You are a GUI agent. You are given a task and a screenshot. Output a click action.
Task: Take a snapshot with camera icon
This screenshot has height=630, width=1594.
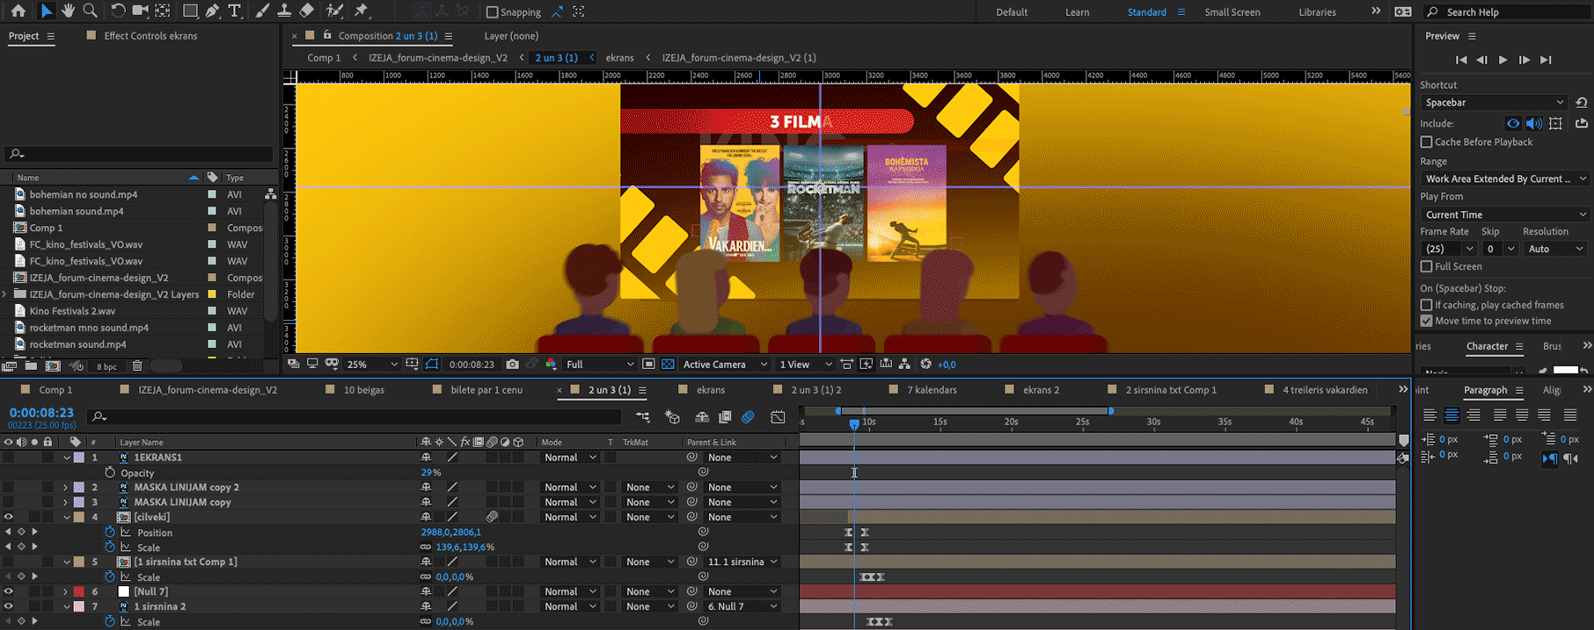point(512,364)
